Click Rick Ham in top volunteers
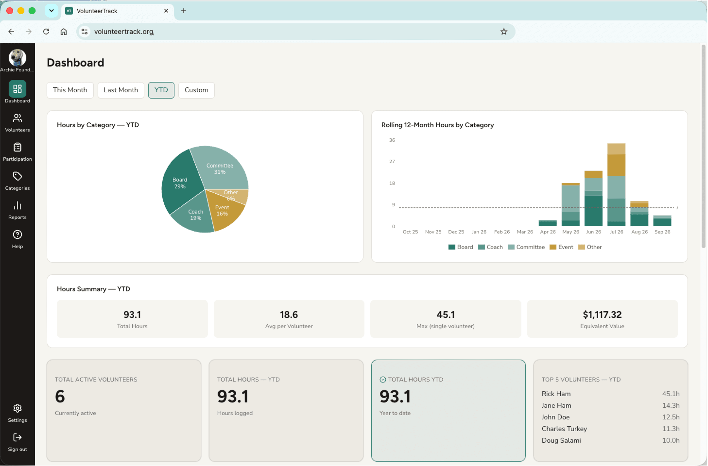The image size is (708, 466). (556, 394)
